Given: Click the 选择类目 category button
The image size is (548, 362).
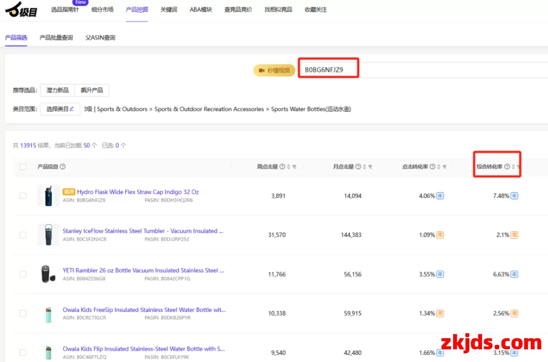Looking at the screenshot, I should coord(60,109).
